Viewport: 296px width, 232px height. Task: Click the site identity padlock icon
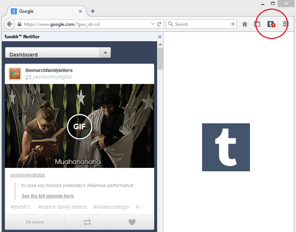19,24
